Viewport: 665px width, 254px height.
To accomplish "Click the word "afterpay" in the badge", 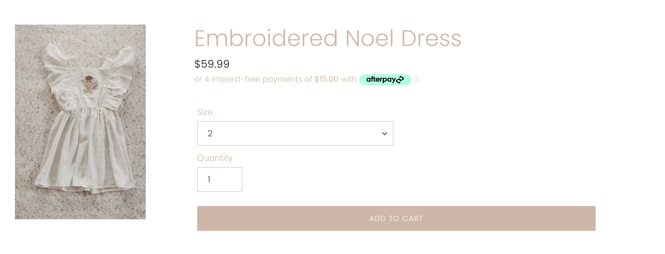I will point(381,80).
